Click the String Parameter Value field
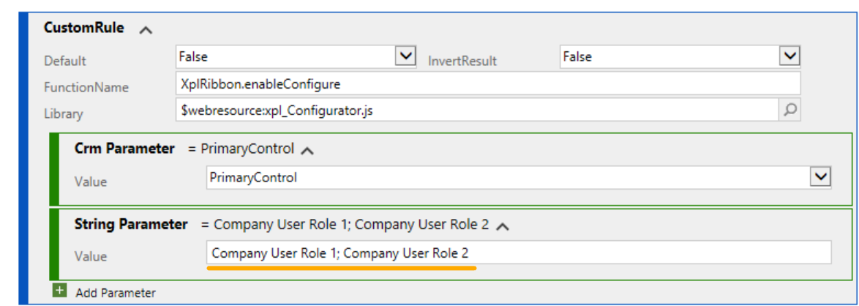 (519, 253)
